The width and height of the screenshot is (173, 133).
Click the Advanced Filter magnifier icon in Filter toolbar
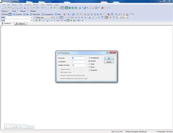coord(61,18)
